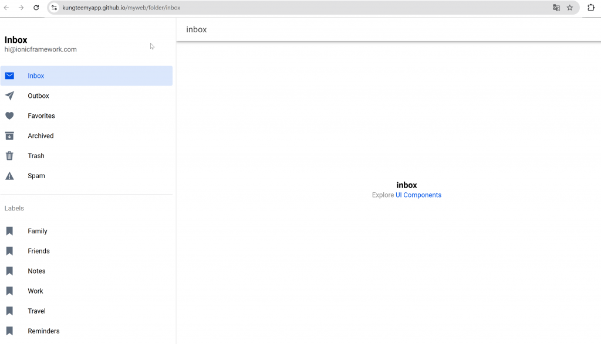Click the Family bookmark icon
The image size is (601, 344).
point(9,231)
